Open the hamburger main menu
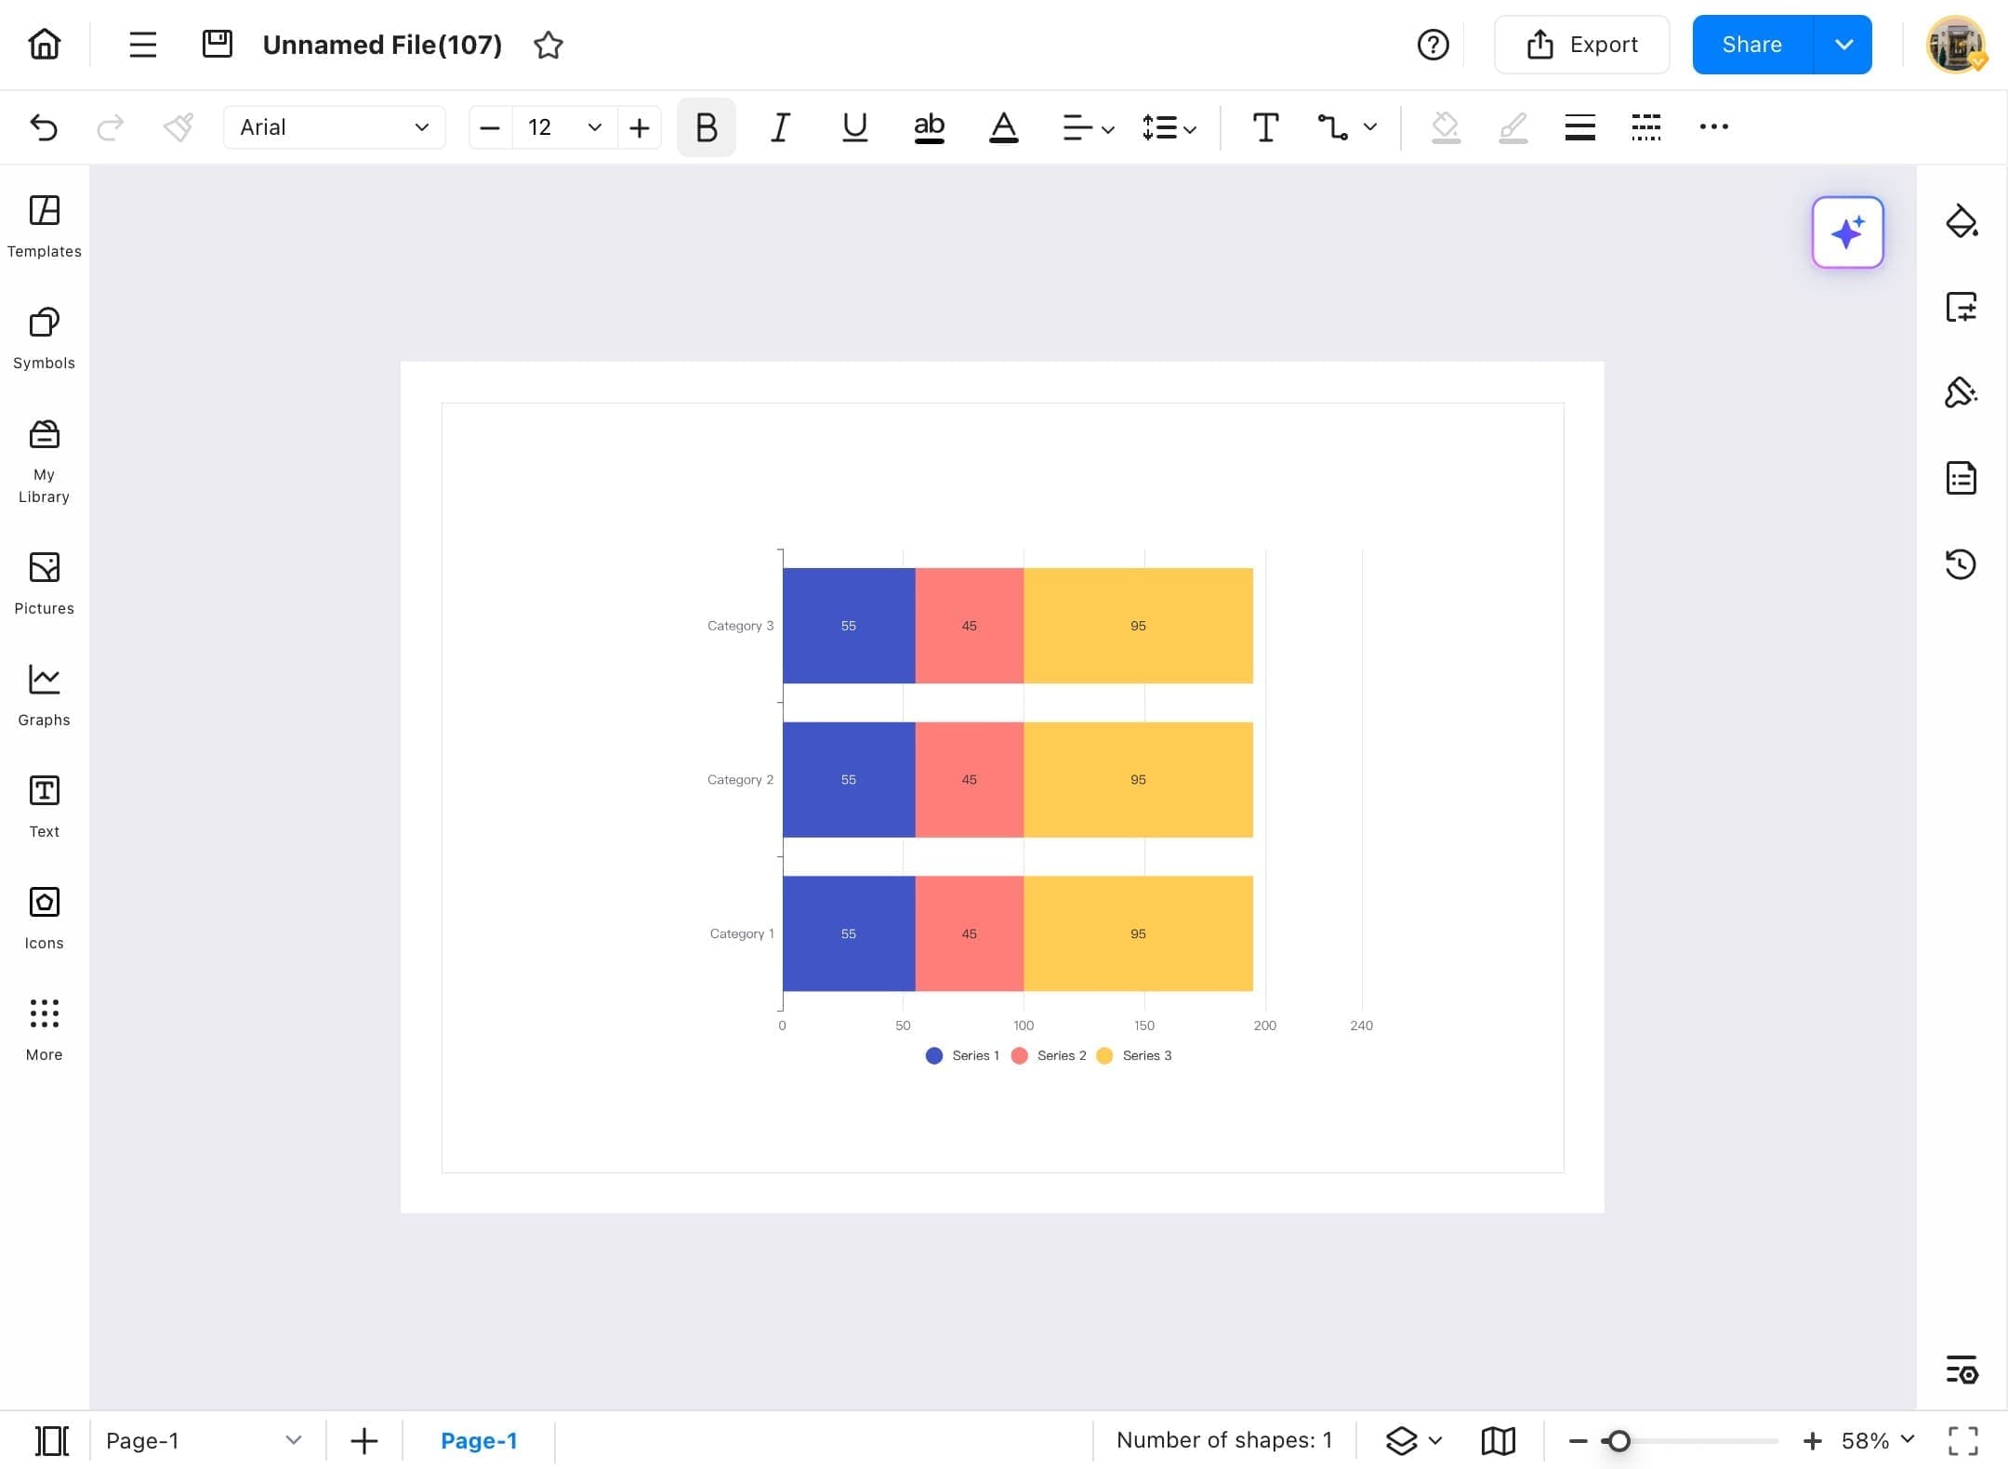The image size is (2008, 1469). coord(142,44)
